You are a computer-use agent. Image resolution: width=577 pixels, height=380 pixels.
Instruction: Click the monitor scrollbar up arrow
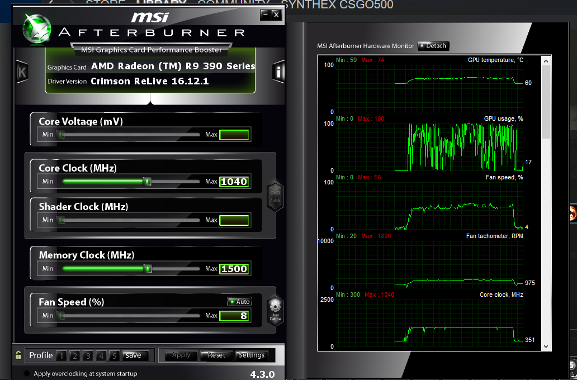(546, 61)
